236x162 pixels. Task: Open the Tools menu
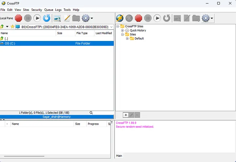(67, 10)
